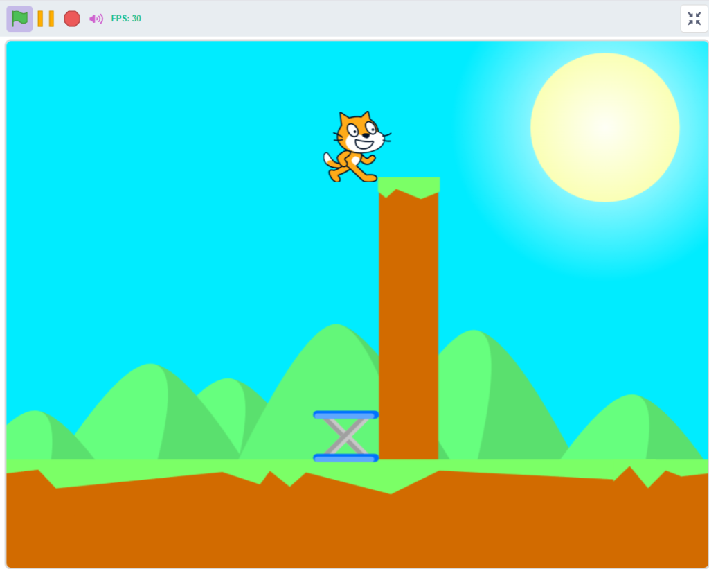Click the green flag to start the project

click(x=19, y=19)
